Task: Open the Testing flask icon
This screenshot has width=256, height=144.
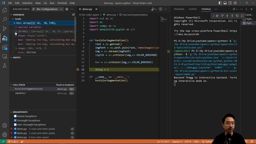Action: (x=4, y=66)
